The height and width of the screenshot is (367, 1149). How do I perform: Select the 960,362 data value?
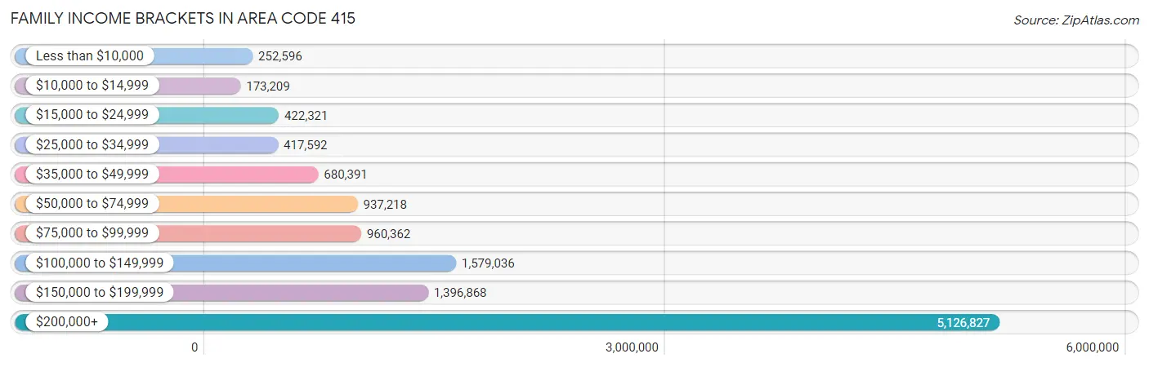click(x=388, y=234)
